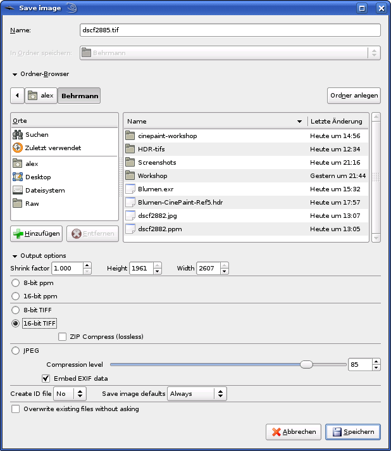Screen dimensions: 391x451
Task: Click the Suchen binoculars icon in Orte
Action: coord(18,135)
